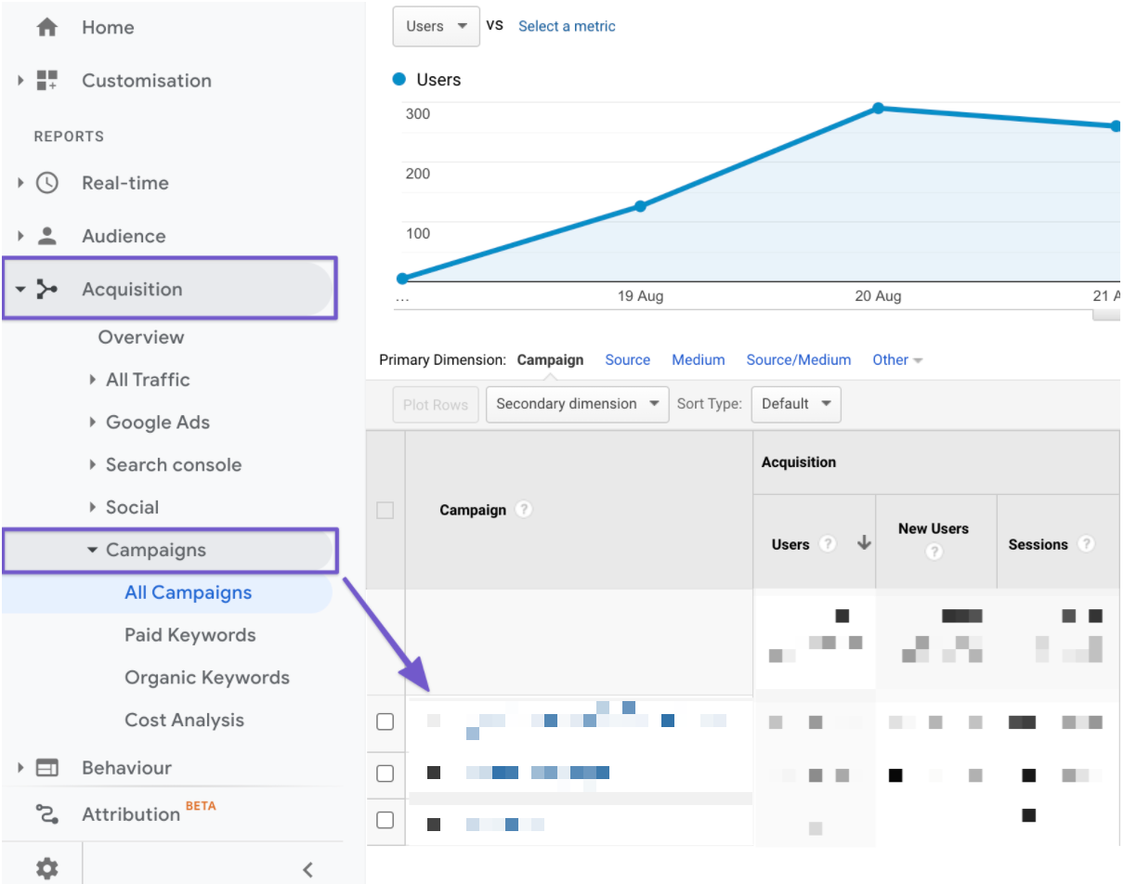1124x884 pixels.
Task: Open the Sort Type Default dropdown
Action: pos(796,404)
